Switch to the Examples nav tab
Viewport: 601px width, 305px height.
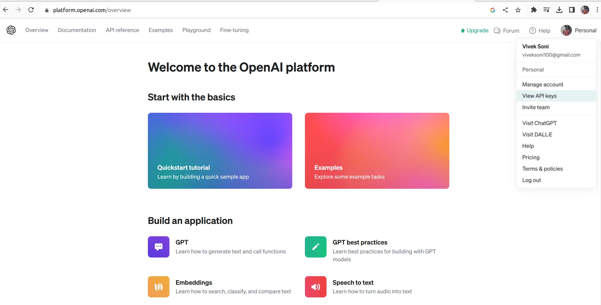(161, 30)
